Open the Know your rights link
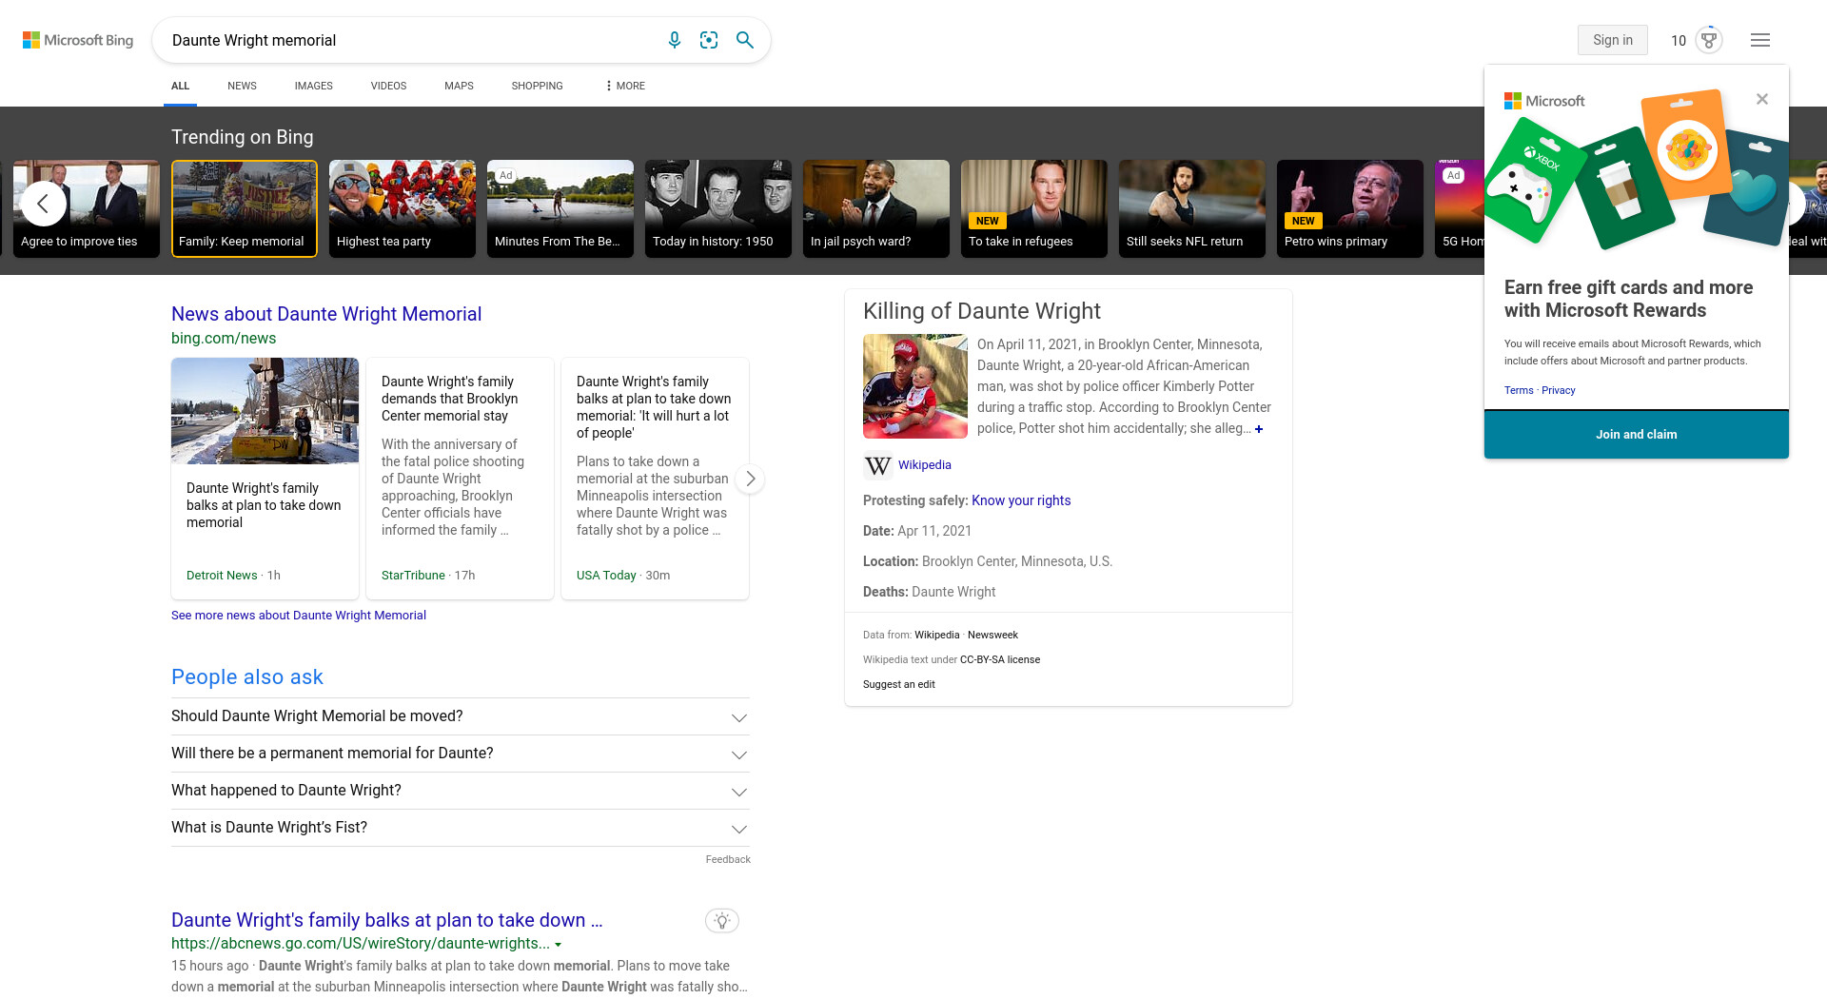Viewport: 1827px width, 999px height. (1021, 500)
